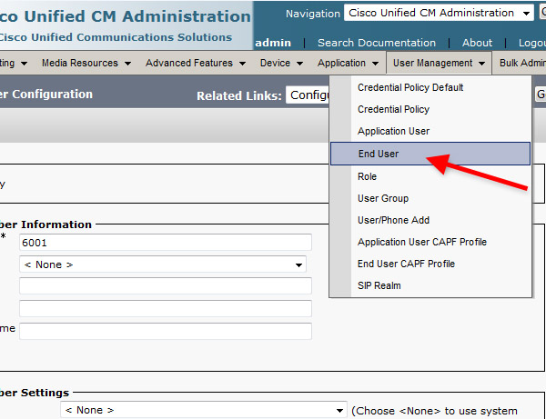Screen dimensions: 546x419
Task: Choose End User menu entry
Action: click(x=430, y=154)
